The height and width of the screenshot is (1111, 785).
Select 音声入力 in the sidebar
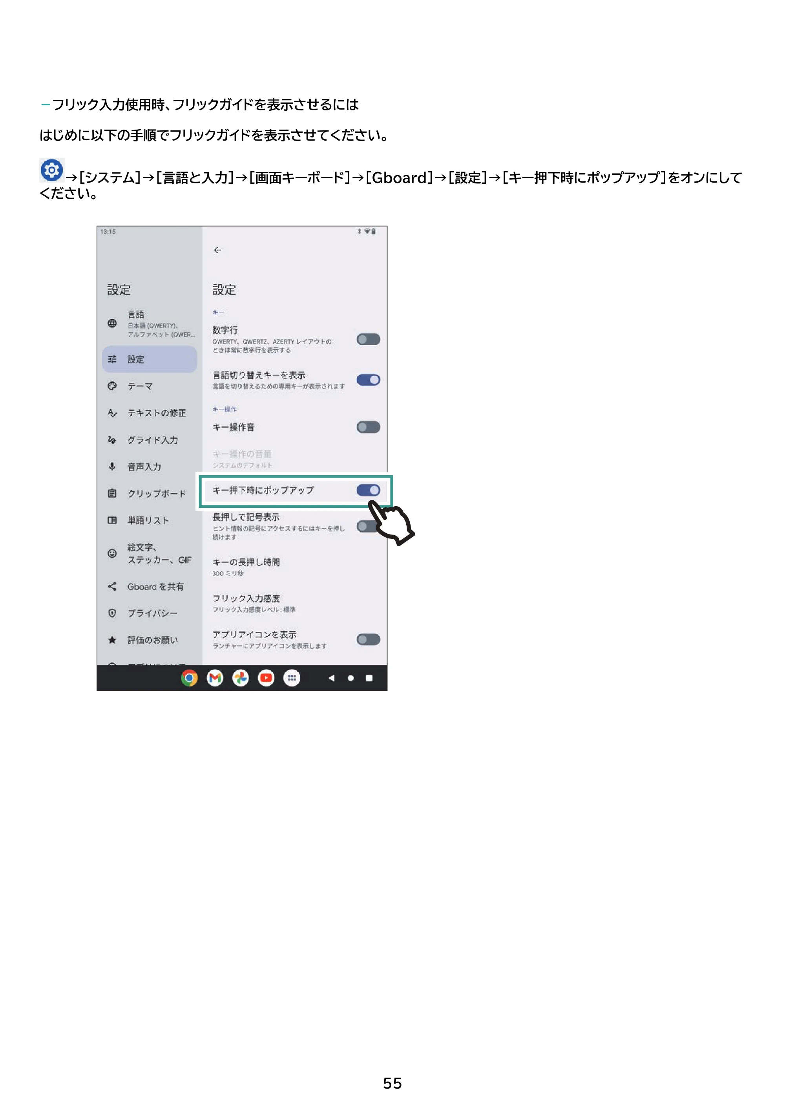(144, 467)
